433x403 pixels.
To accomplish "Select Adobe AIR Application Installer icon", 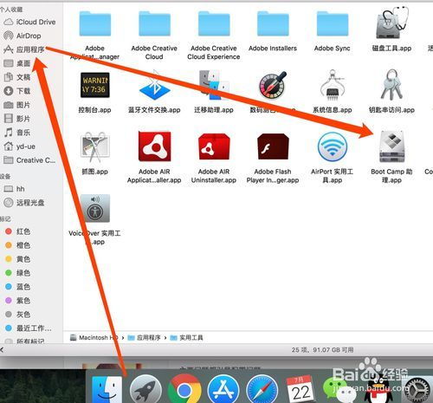I will (x=154, y=146).
